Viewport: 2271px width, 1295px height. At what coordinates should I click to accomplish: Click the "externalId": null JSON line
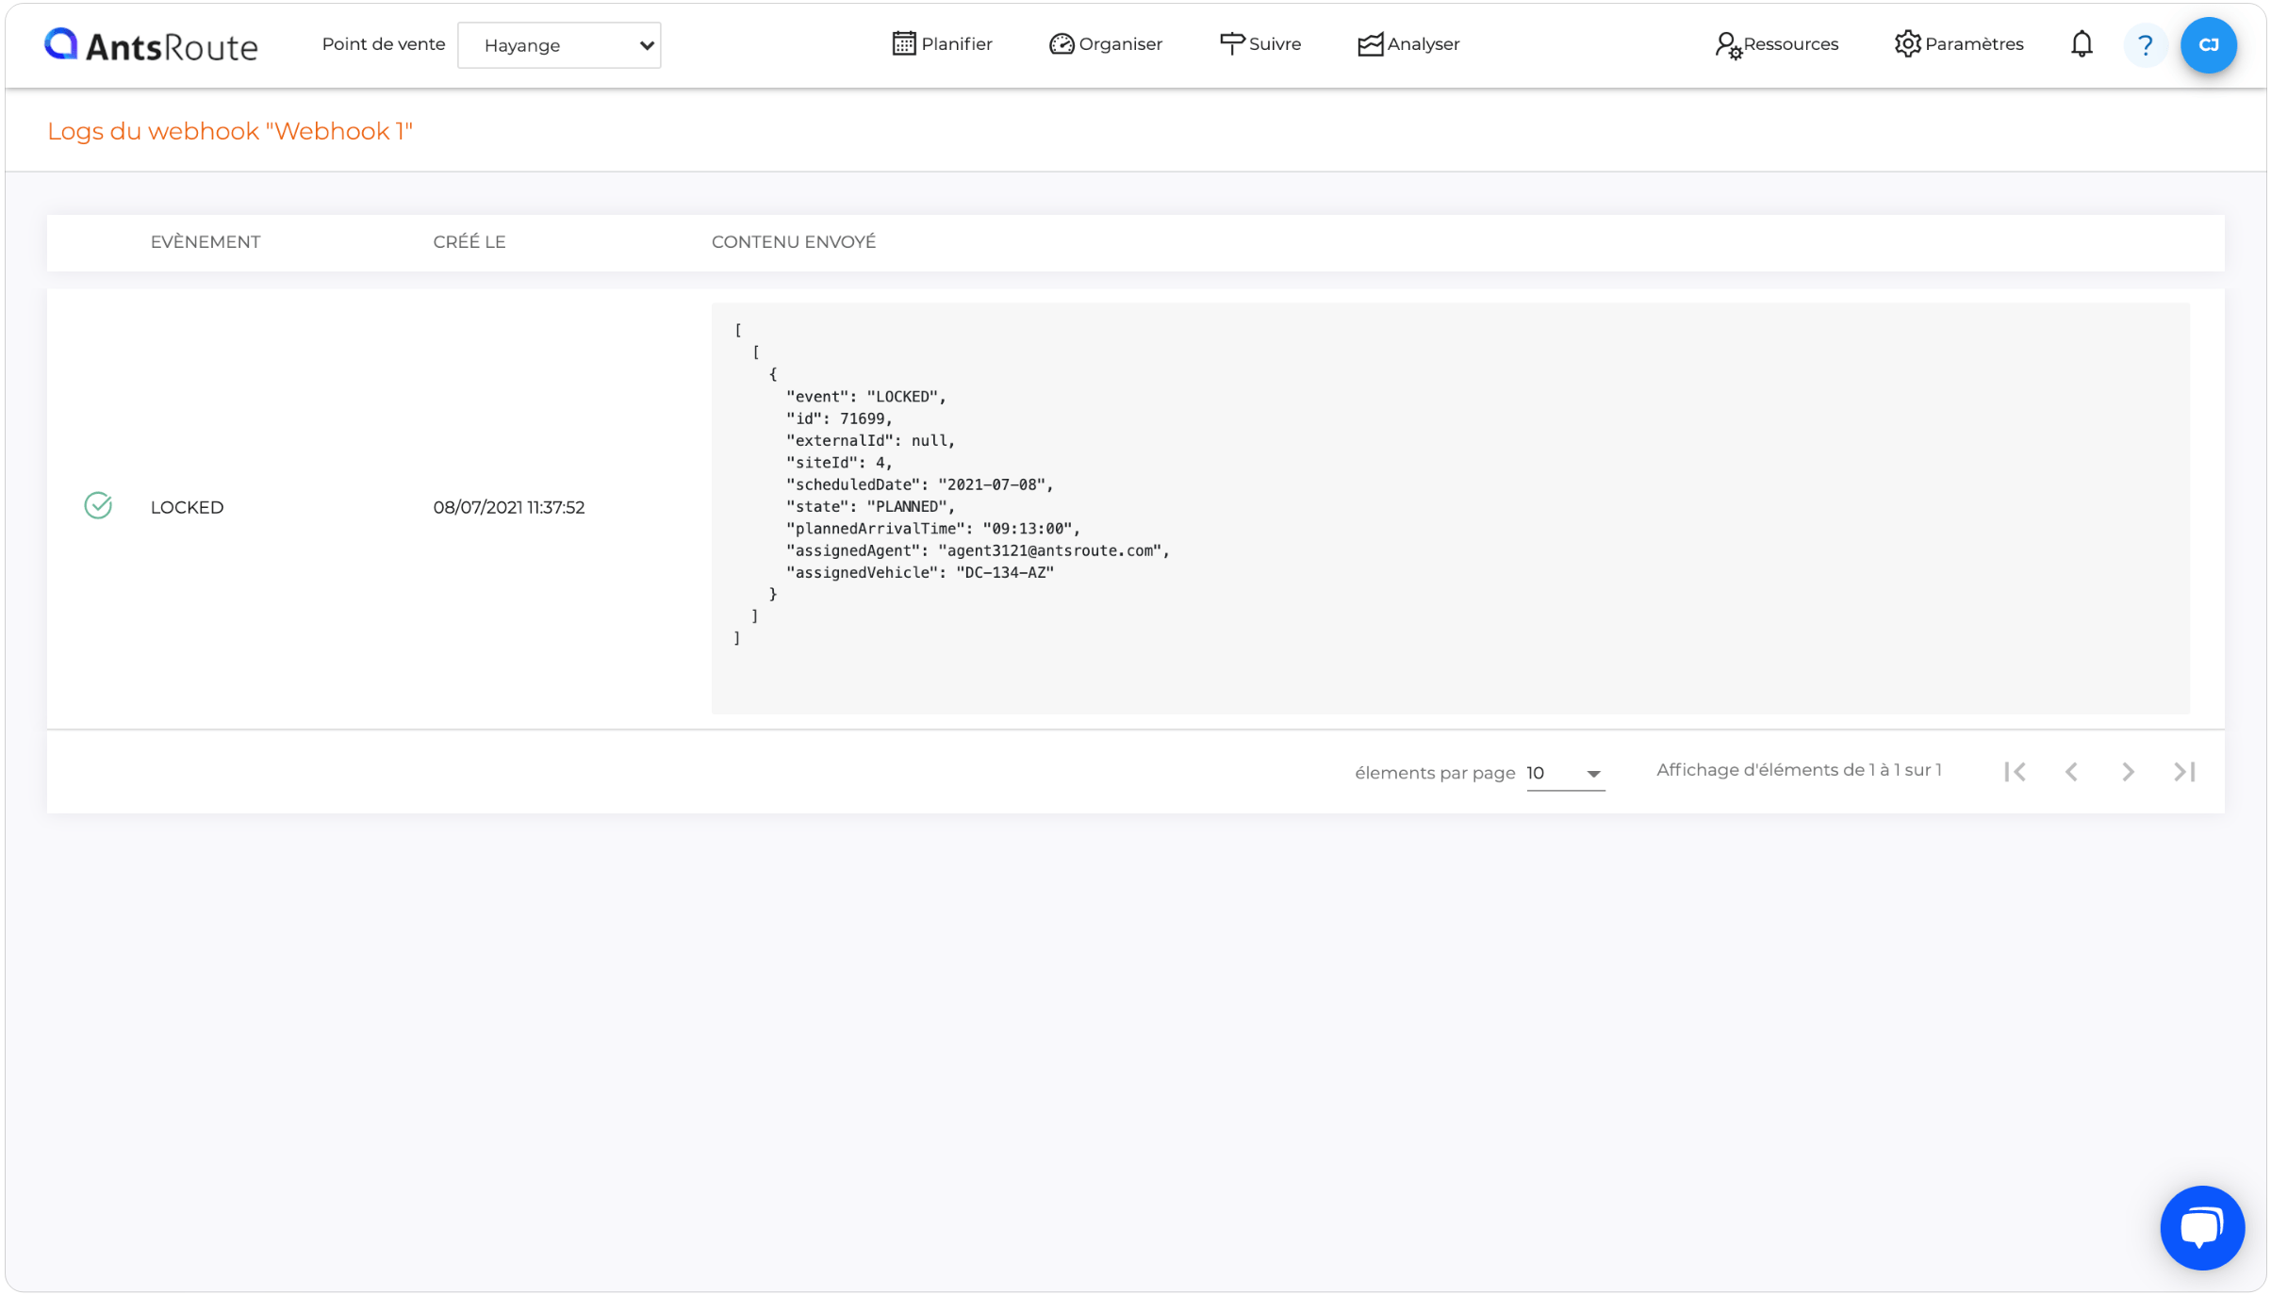click(871, 440)
